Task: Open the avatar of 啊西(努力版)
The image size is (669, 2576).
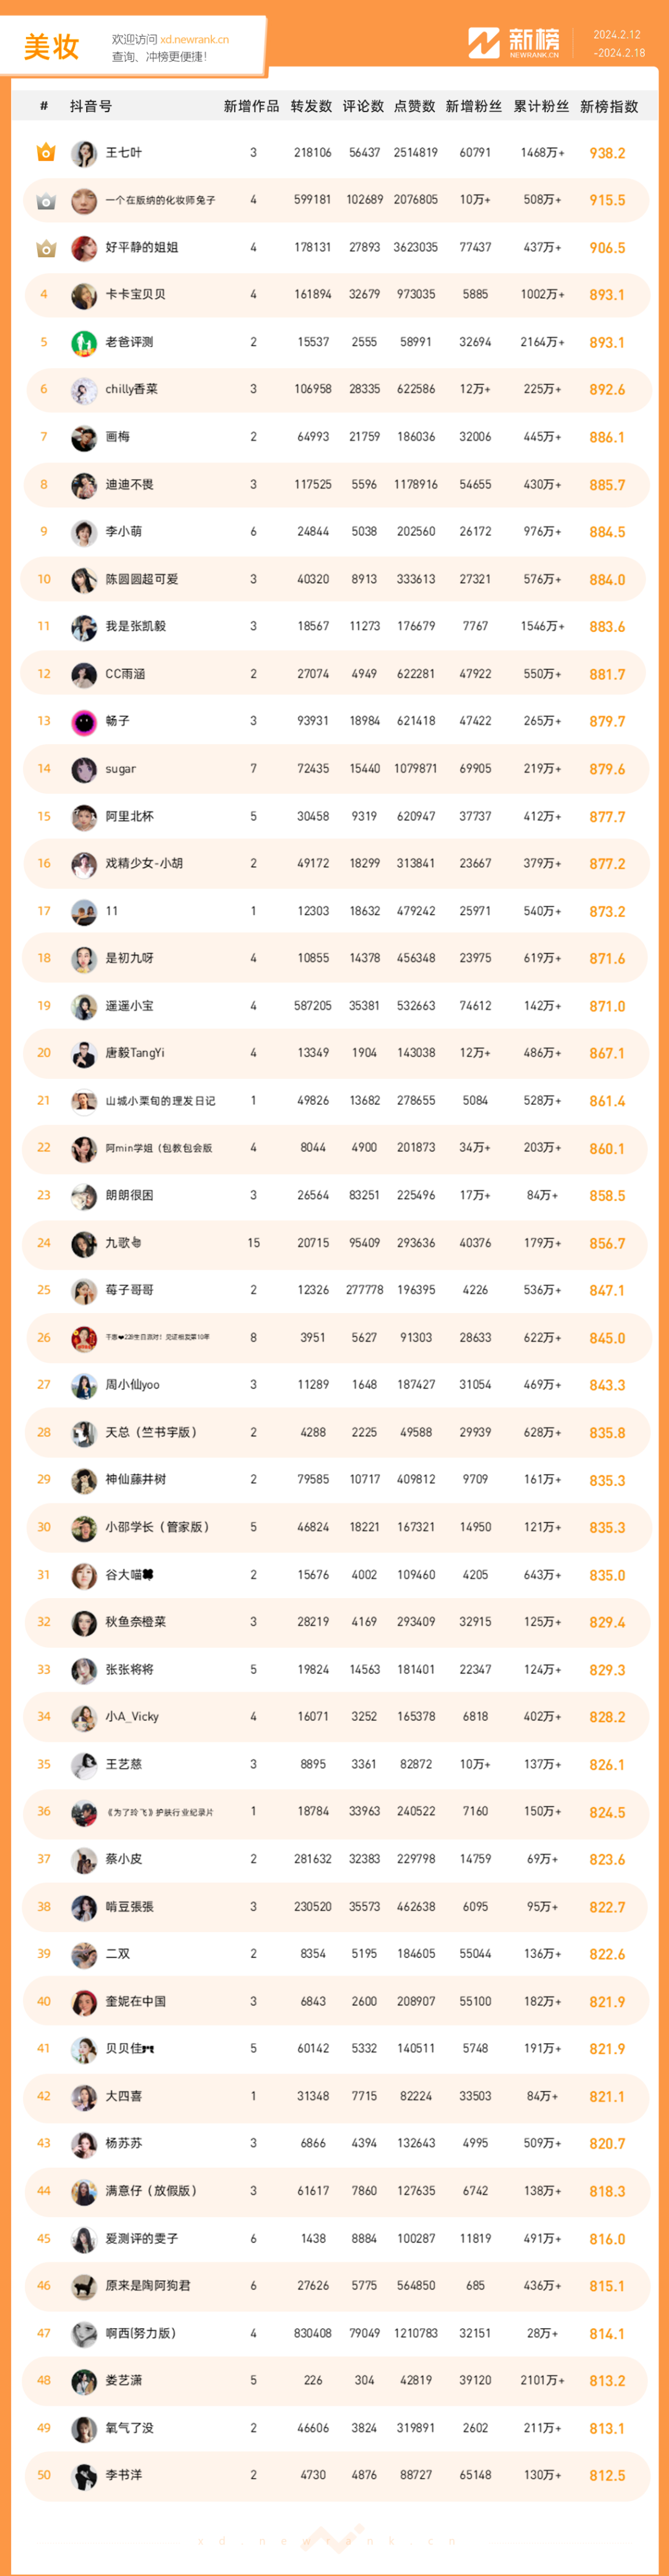Action: coord(84,2334)
